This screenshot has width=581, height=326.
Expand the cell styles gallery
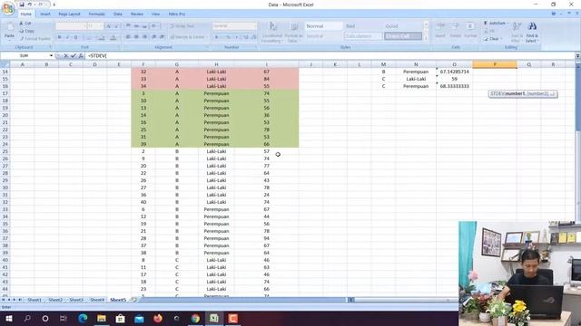426,38
